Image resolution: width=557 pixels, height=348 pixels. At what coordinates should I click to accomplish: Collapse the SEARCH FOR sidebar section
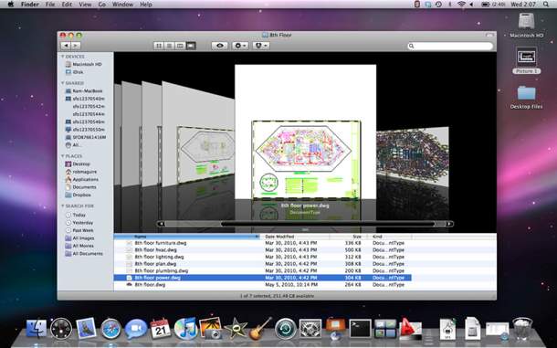63,206
